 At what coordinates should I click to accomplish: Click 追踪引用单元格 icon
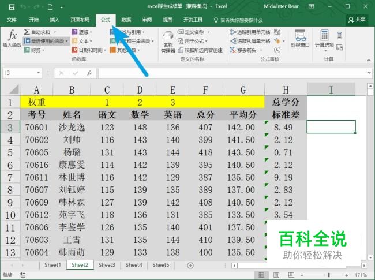[232, 32]
